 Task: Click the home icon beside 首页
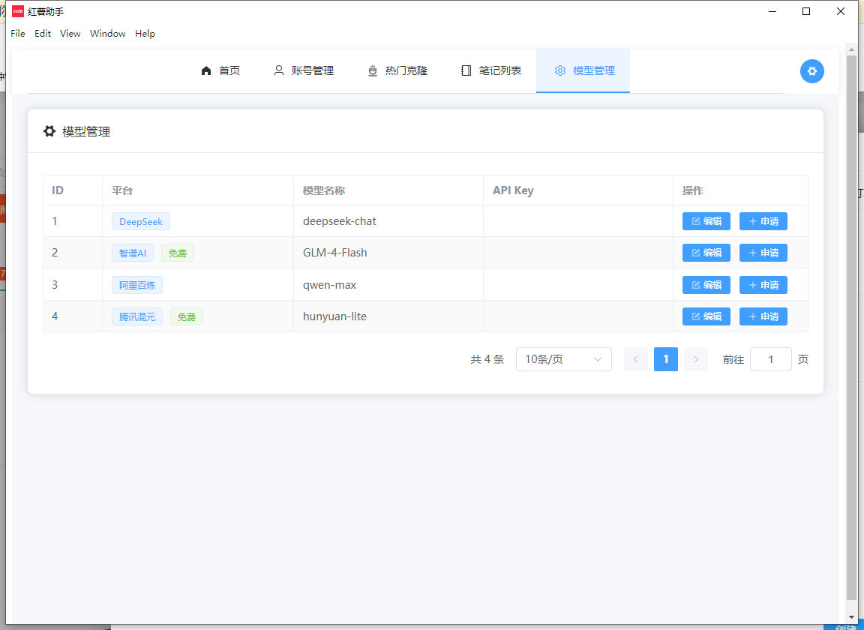coord(206,70)
